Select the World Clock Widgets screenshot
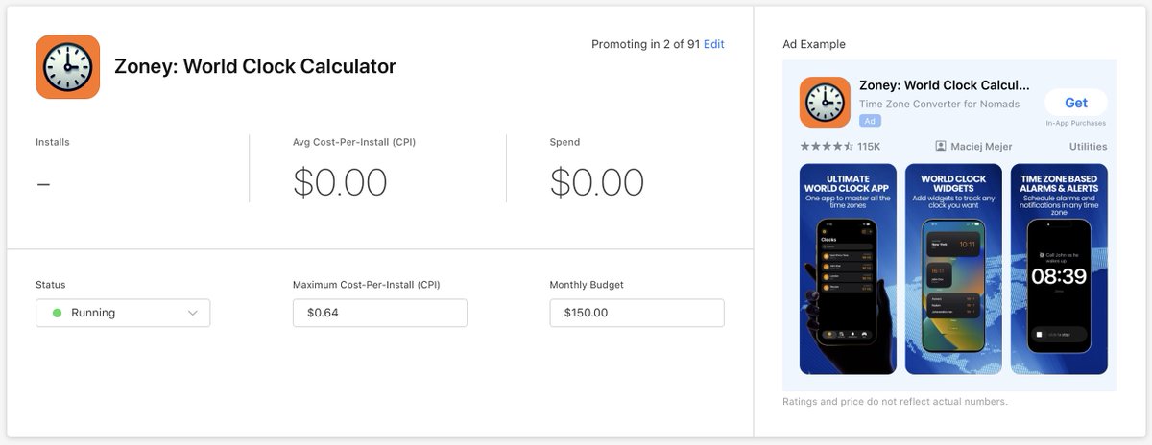The height and width of the screenshot is (445, 1152). 953,269
